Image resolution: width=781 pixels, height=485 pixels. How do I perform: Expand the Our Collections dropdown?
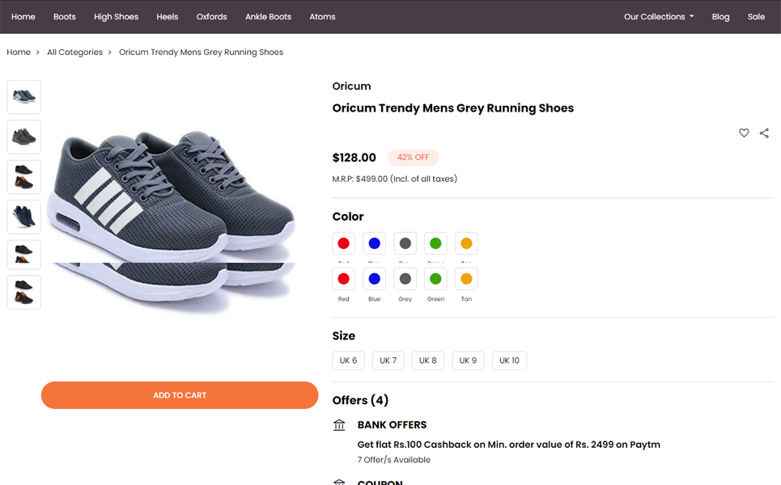(x=658, y=17)
